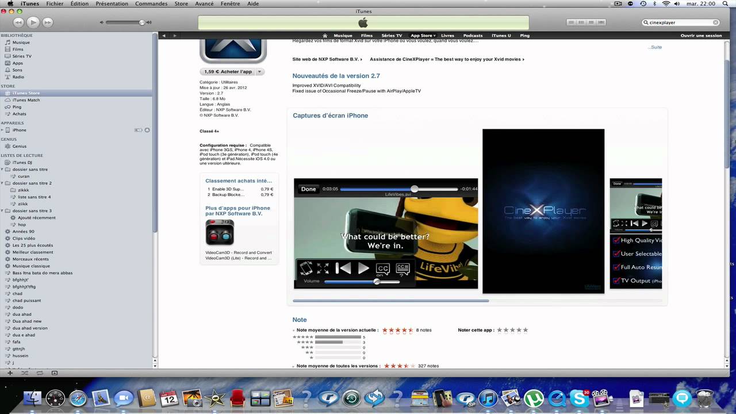The image size is (736, 414).
Task: Select Radio in the library sidebar
Action: 18,77
